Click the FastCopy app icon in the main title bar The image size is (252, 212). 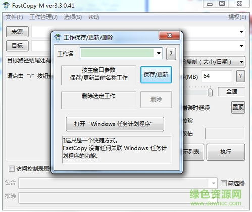click(x=6, y=5)
